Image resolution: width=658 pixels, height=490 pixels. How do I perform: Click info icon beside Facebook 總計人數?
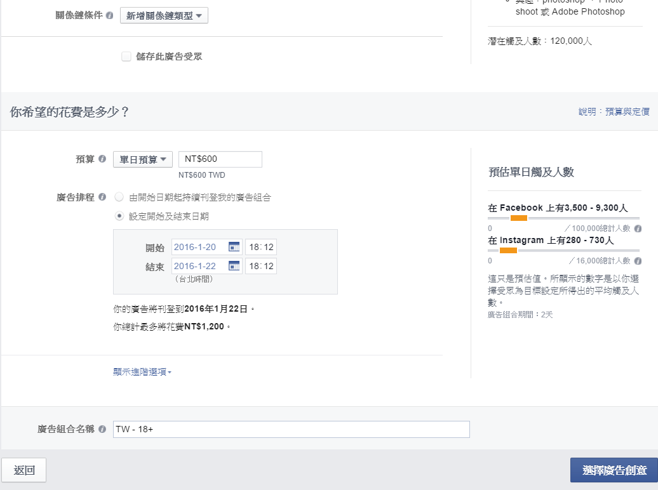(638, 228)
